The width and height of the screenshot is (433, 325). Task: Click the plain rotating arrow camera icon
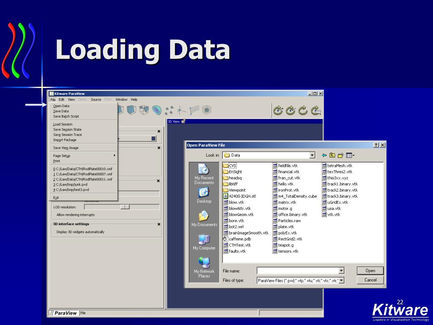pyautogui.click(x=303, y=110)
